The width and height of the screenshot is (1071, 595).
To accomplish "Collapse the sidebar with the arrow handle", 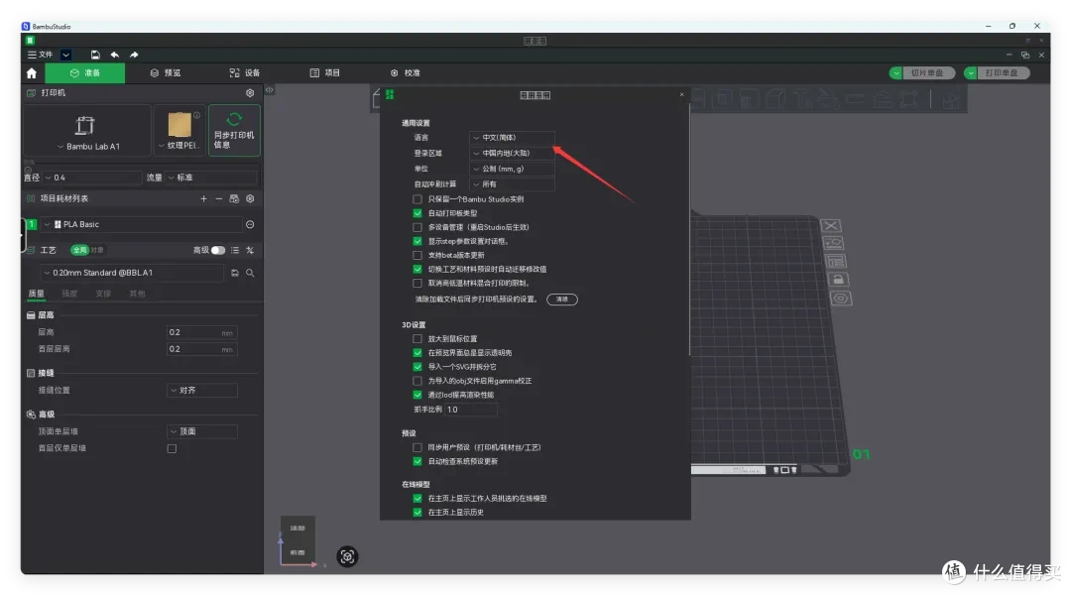I will click(269, 89).
